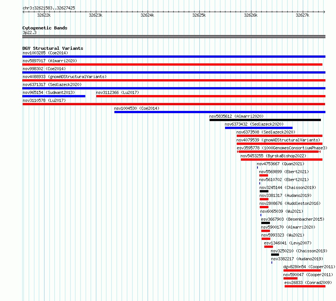Screen dimensions: 336x301
Task: Select nsv965154 (Sudmant2013) label
Action: click(49, 92)
